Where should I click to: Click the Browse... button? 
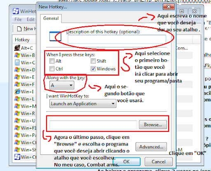[153, 124]
